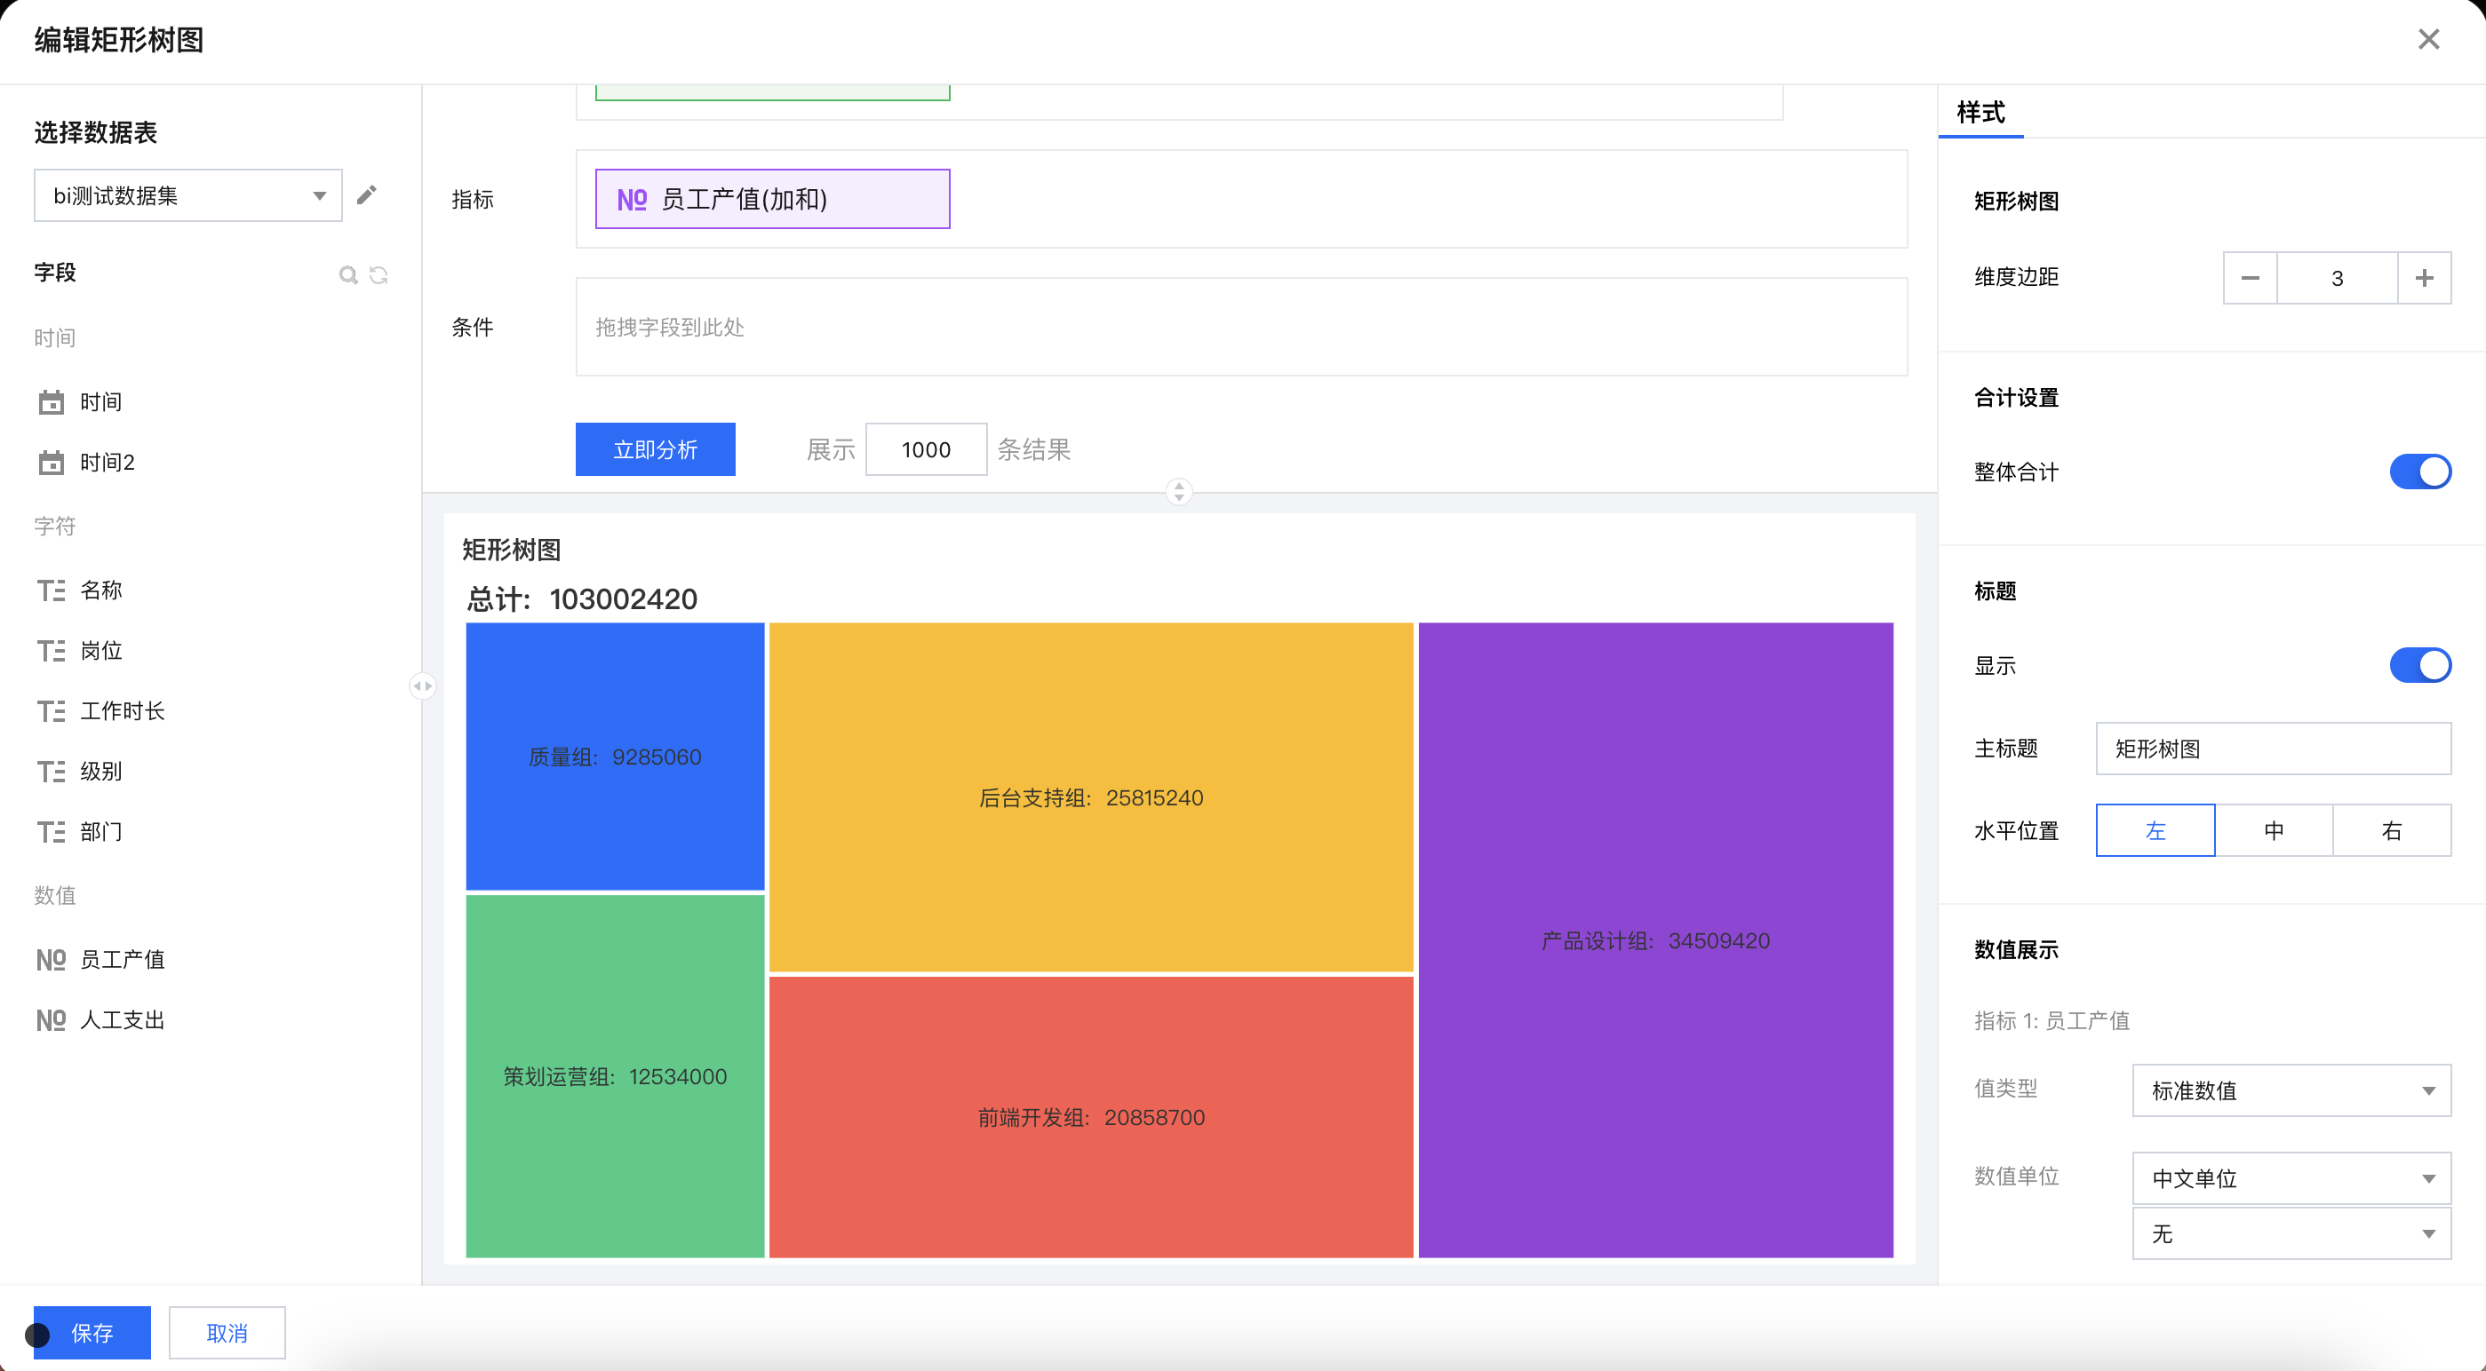2486x1371 pixels.
Task: Select 中 for horizontal position
Action: pyautogui.click(x=2273, y=831)
